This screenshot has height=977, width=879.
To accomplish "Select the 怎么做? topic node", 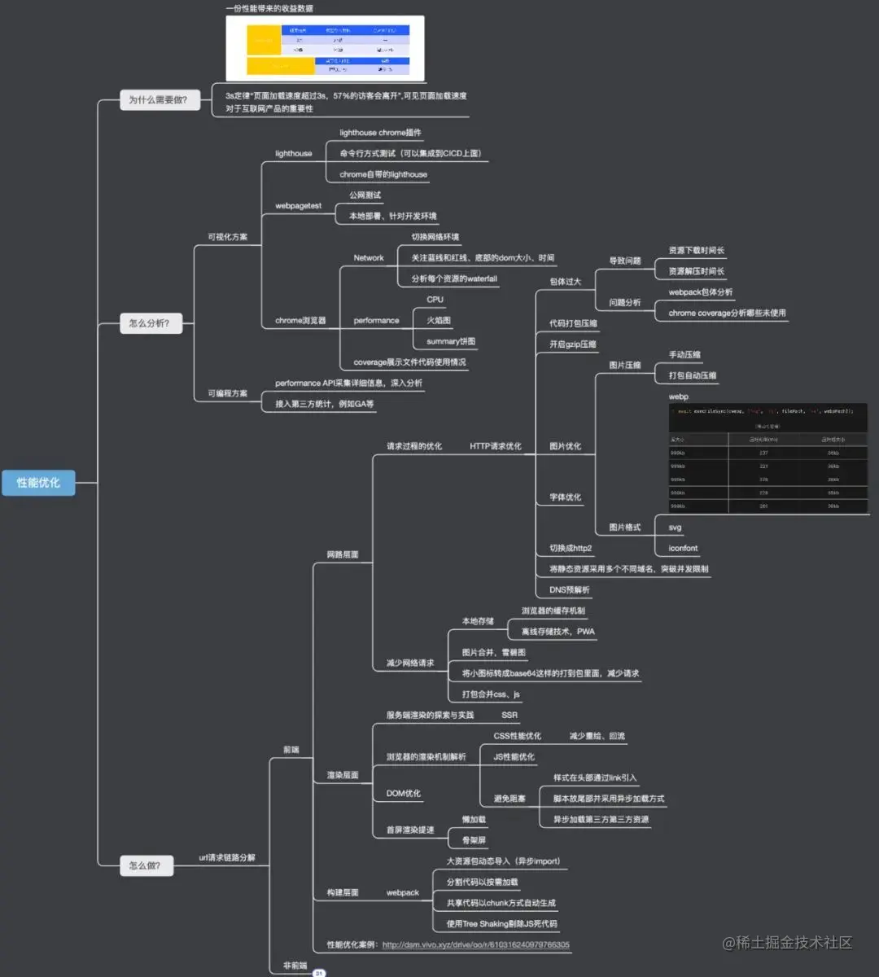I will [x=146, y=865].
